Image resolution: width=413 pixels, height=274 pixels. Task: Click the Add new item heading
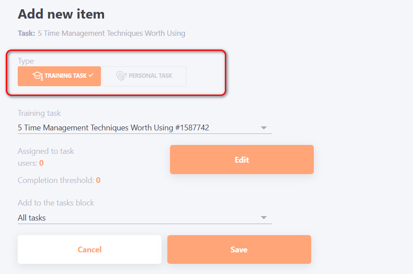pos(61,14)
